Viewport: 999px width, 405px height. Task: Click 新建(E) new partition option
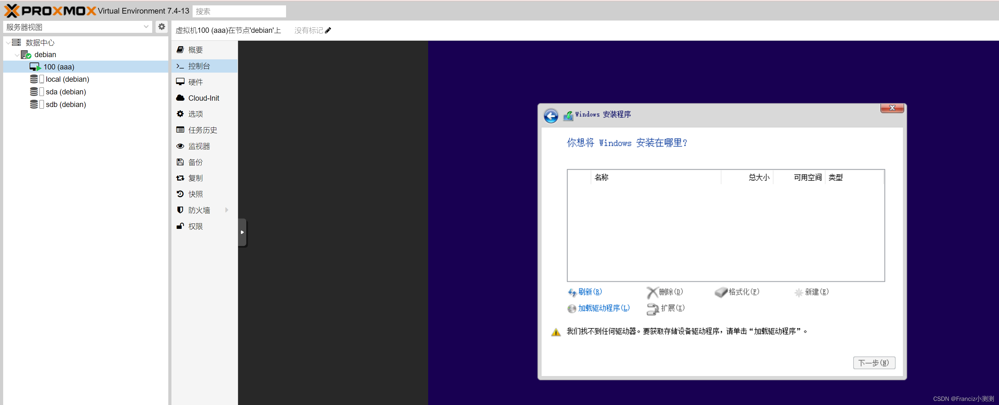pos(811,292)
